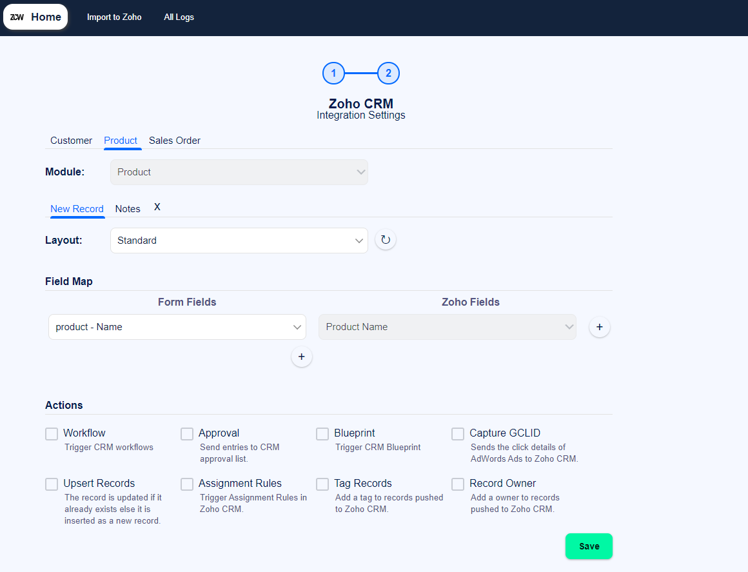Enable the Upsert Records checkbox
Image resolution: width=748 pixels, height=572 pixels.
[52, 484]
